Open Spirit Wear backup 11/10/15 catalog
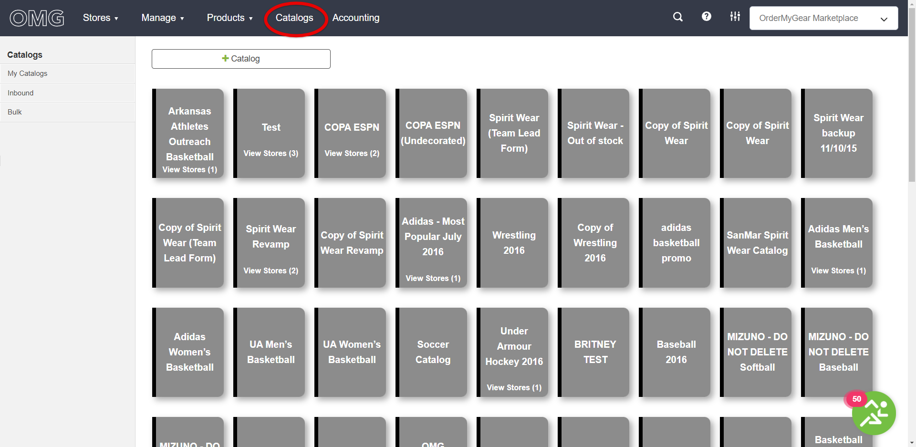Viewport: 916px width, 447px height. (x=837, y=133)
